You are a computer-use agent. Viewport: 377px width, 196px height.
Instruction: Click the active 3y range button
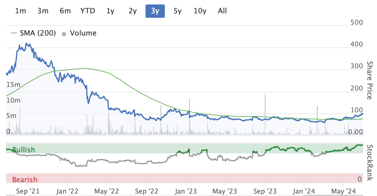pyautogui.click(x=155, y=11)
